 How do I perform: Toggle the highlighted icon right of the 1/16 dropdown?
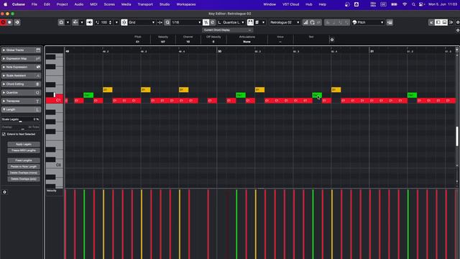[206, 22]
